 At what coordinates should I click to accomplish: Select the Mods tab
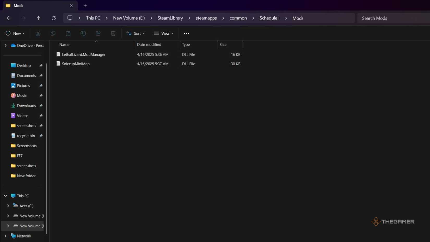tap(36, 5)
